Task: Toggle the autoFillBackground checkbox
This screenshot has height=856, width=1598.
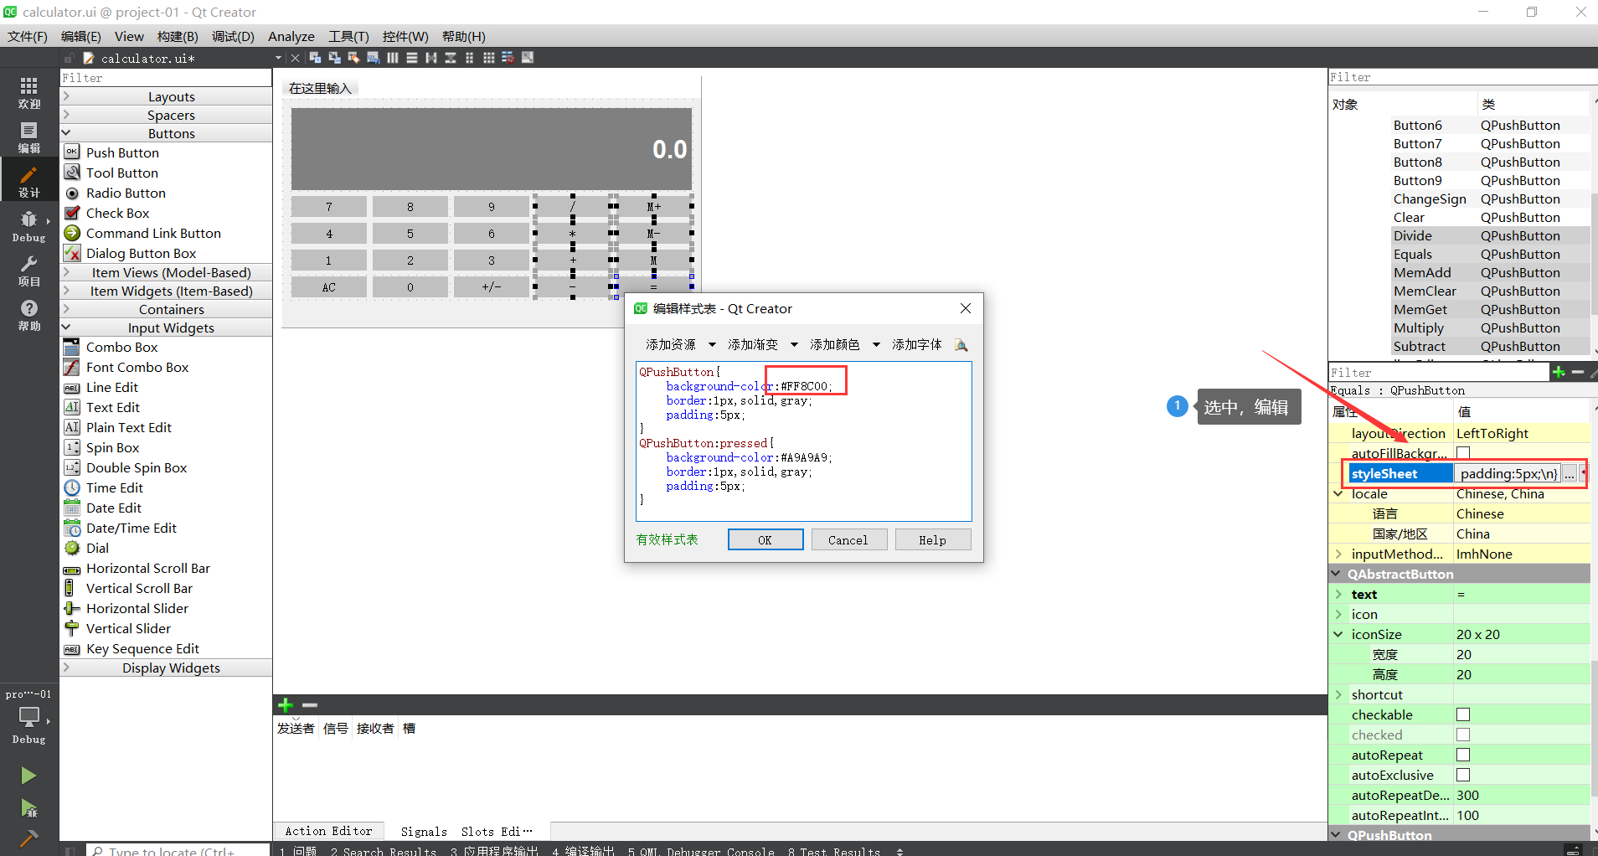Action: 1463,452
